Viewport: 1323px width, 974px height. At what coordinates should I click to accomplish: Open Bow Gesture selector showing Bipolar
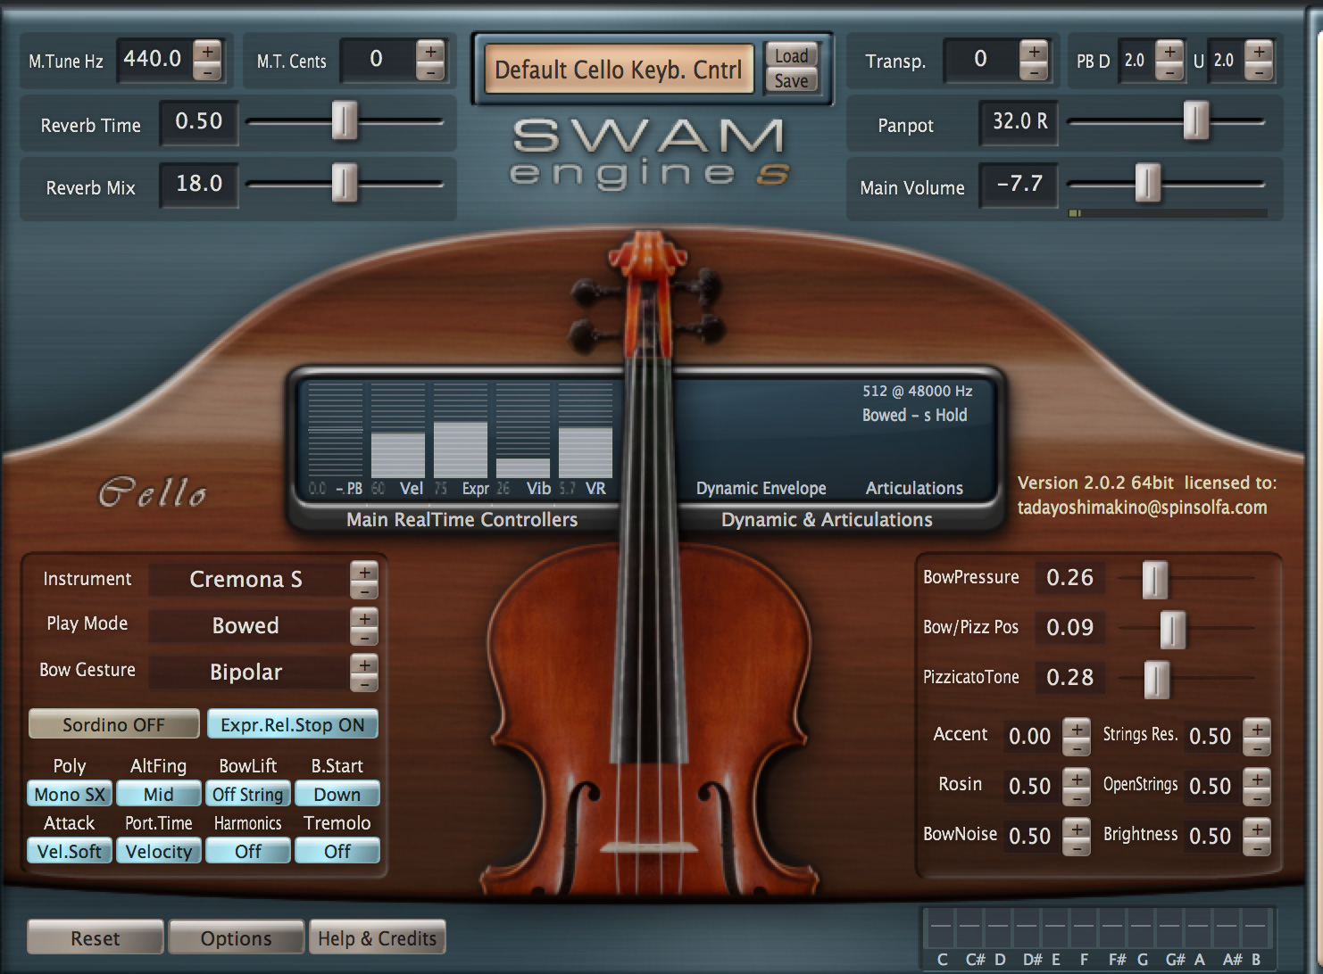(247, 673)
